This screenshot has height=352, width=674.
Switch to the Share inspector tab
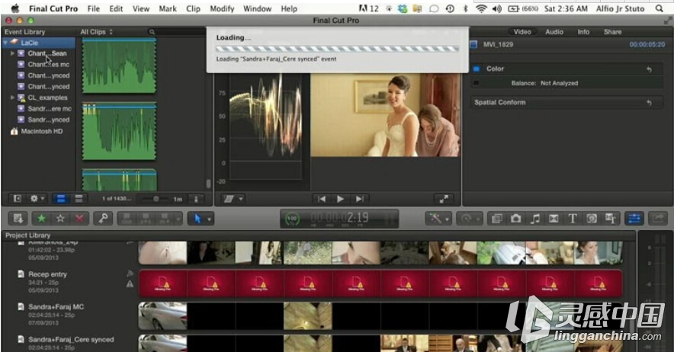tap(612, 32)
